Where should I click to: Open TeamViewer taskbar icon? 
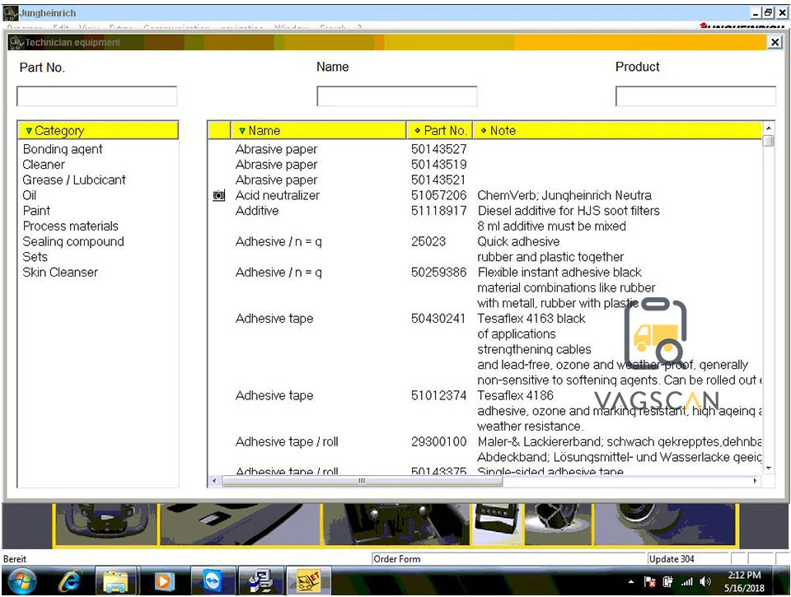tap(213, 581)
